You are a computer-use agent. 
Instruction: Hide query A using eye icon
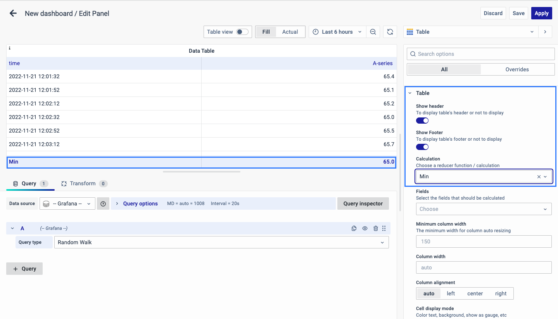pos(365,228)
